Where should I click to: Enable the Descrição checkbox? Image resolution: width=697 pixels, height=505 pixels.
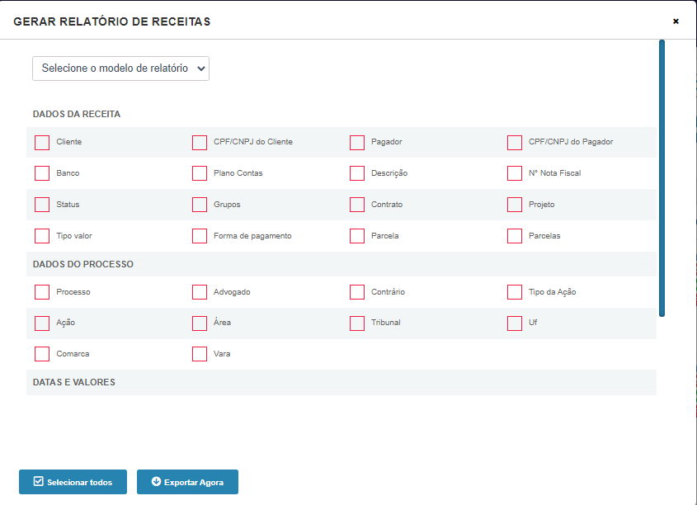357,173
